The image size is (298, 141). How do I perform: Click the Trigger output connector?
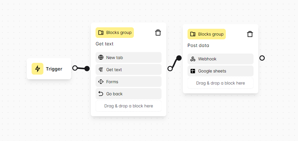[x=75, y=68]
